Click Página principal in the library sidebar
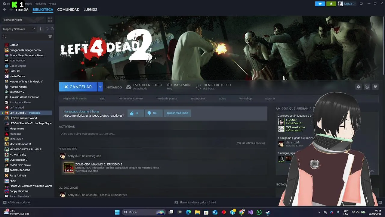The image size is (385, 217). tap(23, 20)
